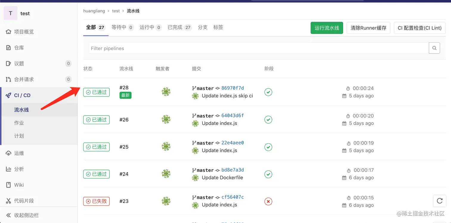Click the stage passed icon for pipeline #28
451x223 pixels.
tap(268, 92)
